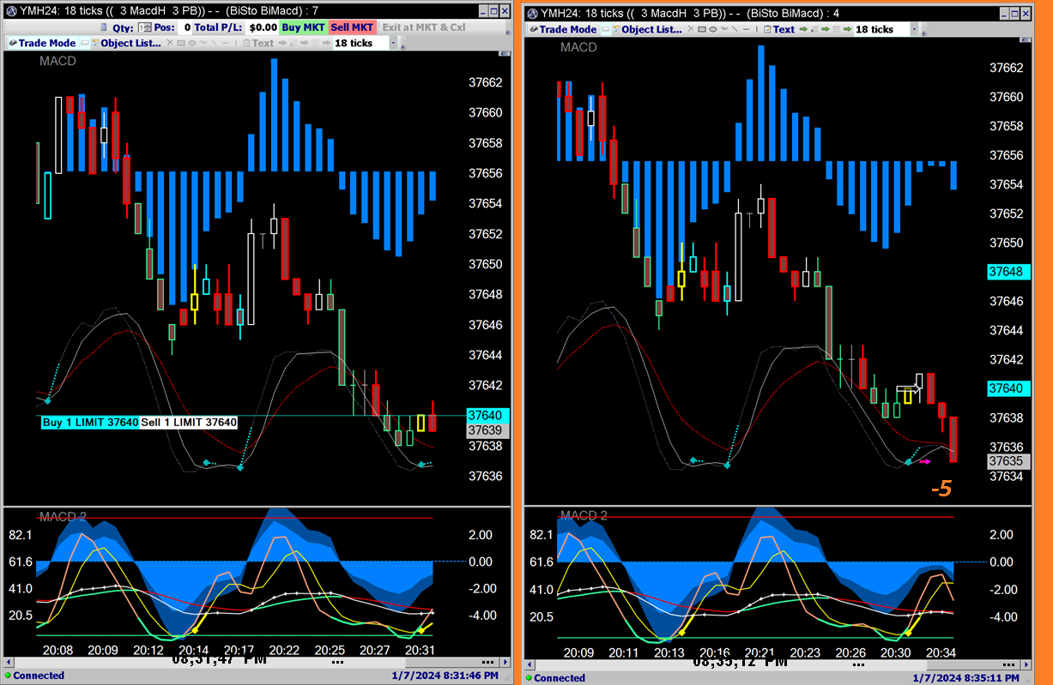Select horizontal line tool in right window
The image size is (1053, 685).
pyautogui.click(x=746, y=29)
